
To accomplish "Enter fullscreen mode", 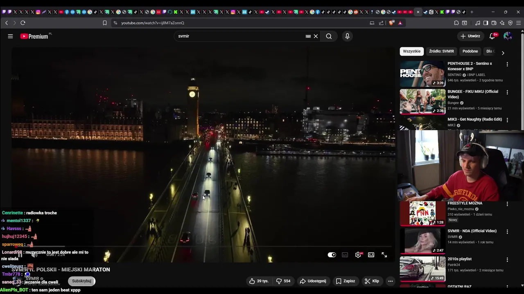I will [384, 255].
